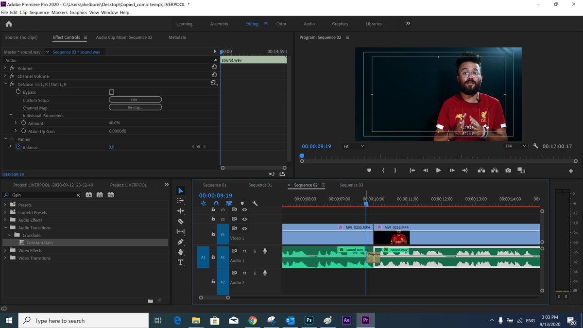The image size is (583, 328).
Task: Toggle Linked Selection in timeline
Action: (x=229, y=204)
